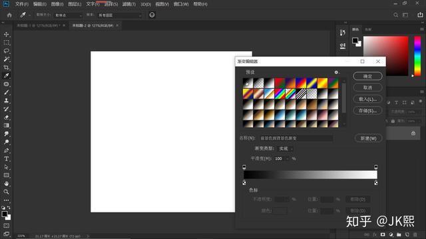The image size is (426, 239).
Task: Select the Eyedropper tool in left toolbar
Action: tap(6, 76)
